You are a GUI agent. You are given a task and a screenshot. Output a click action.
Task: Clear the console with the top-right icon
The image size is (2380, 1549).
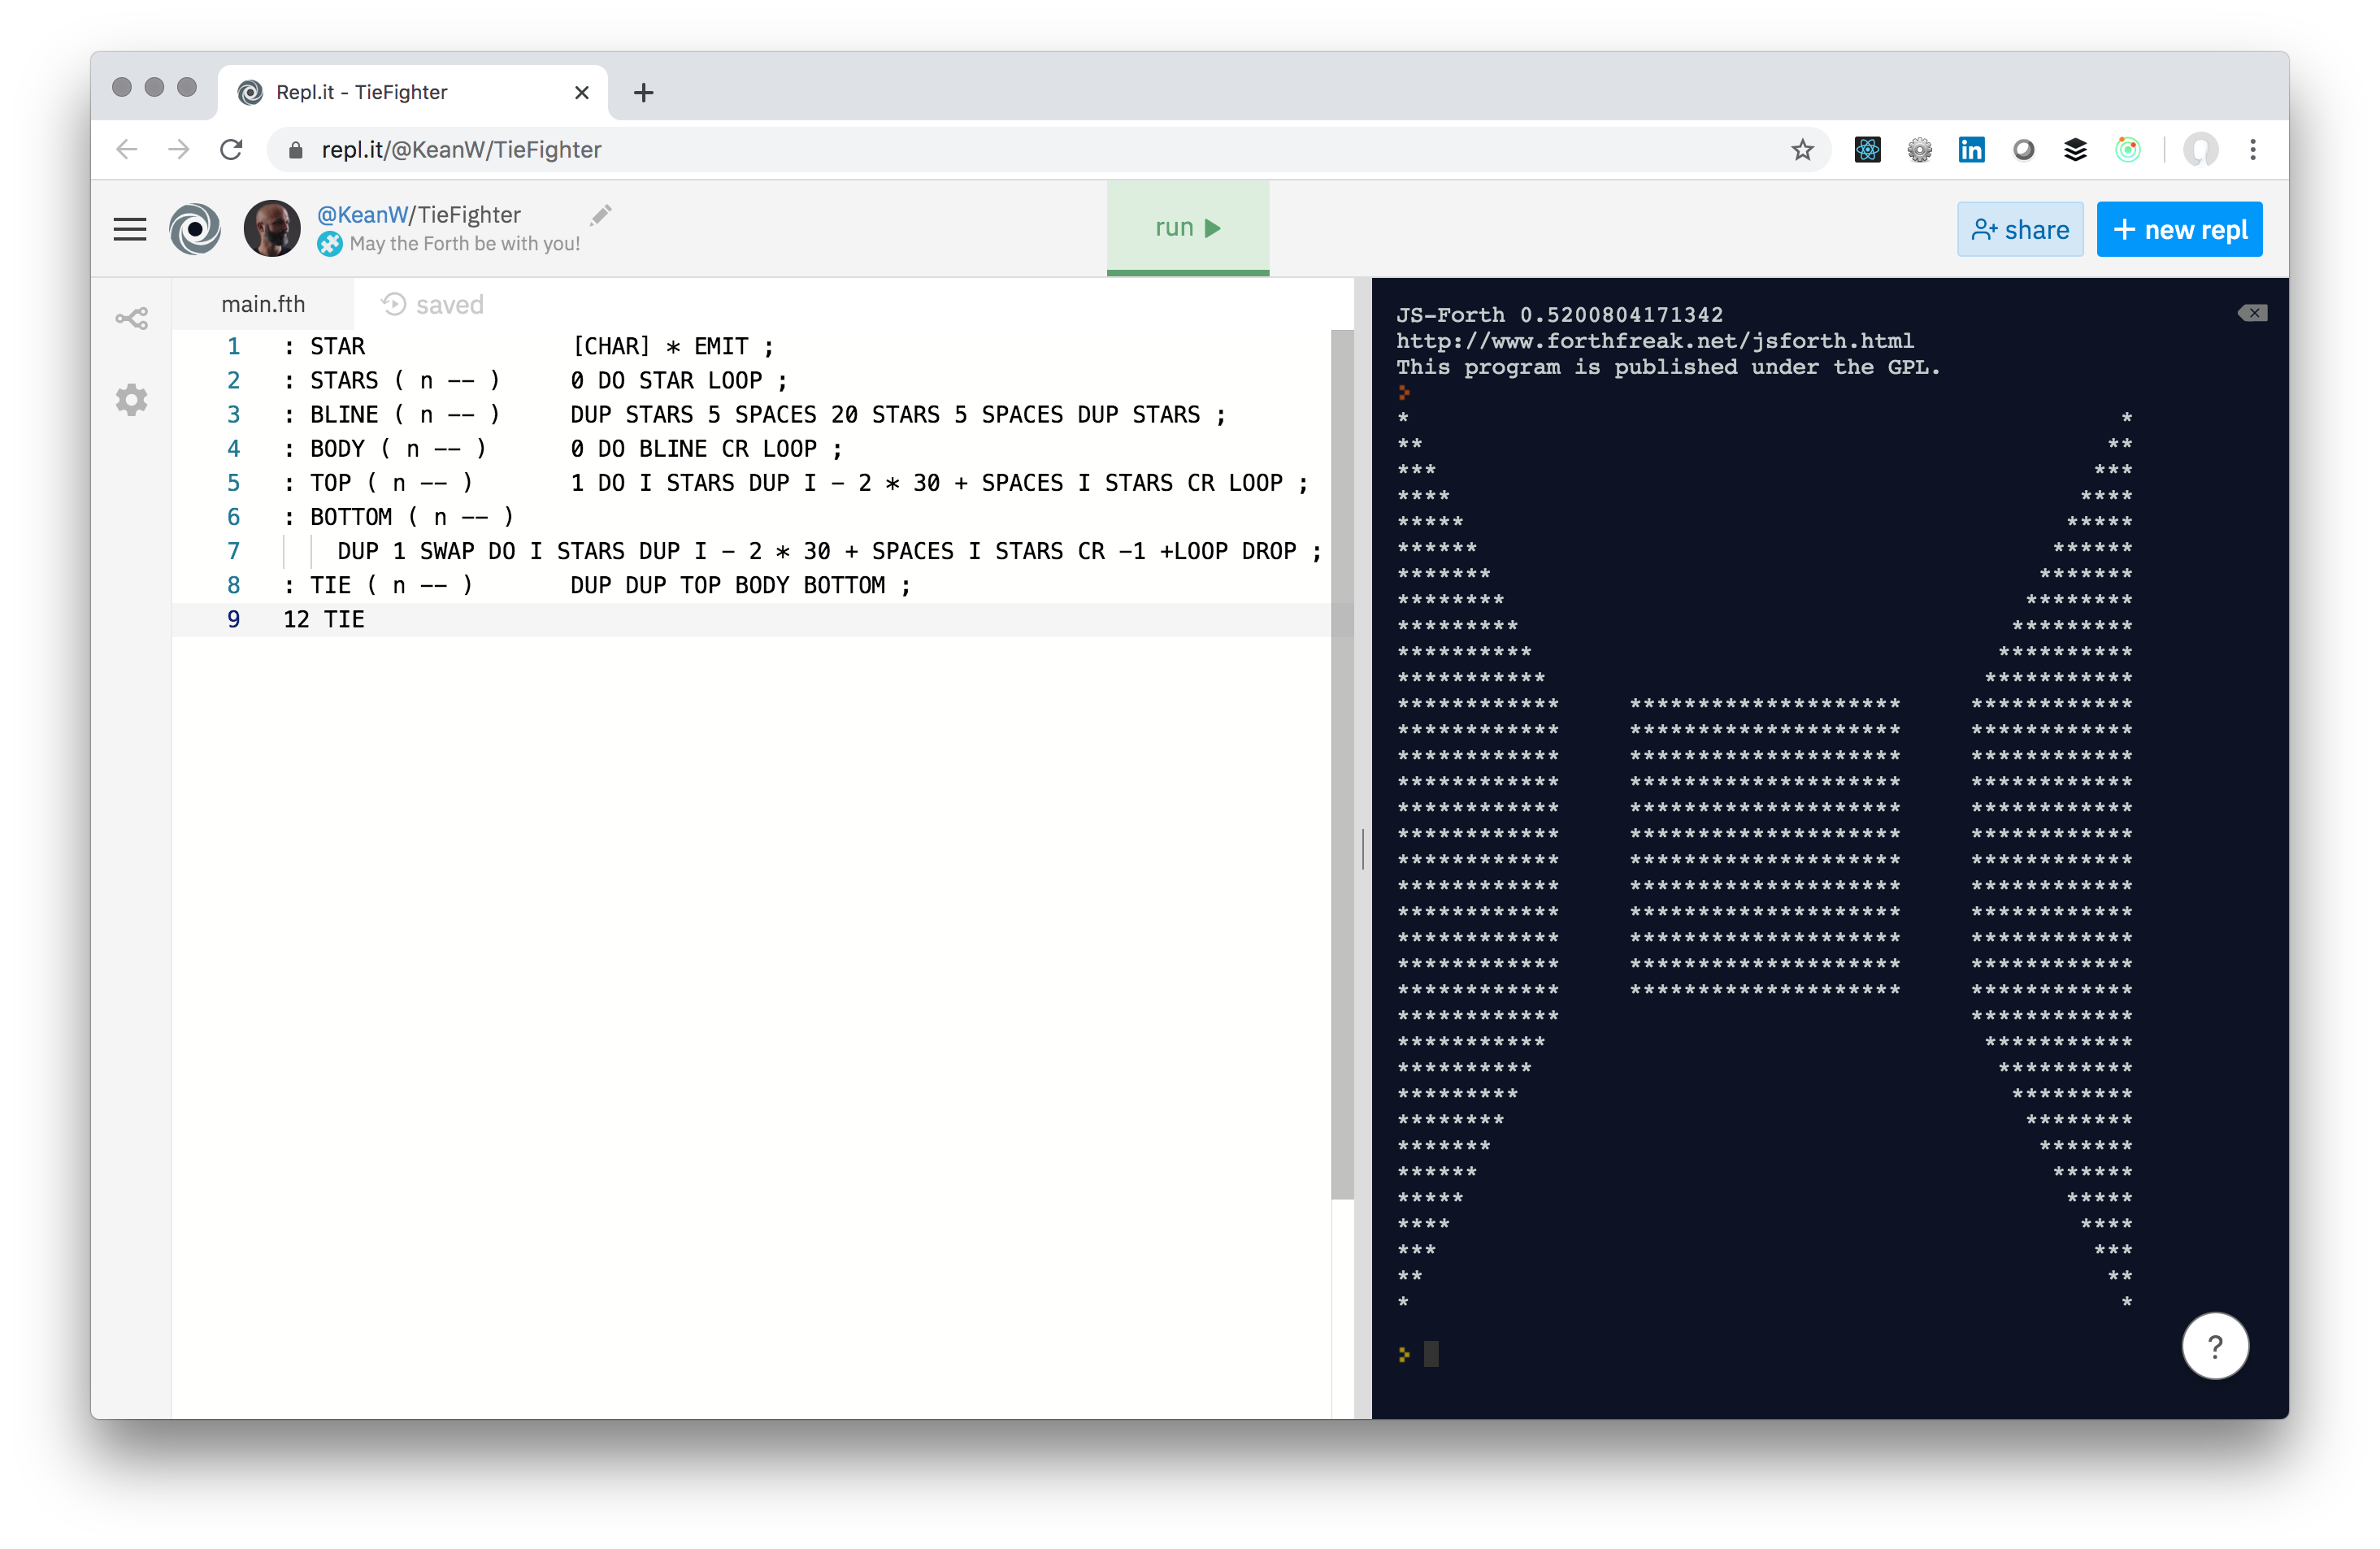coord(2252,313)
